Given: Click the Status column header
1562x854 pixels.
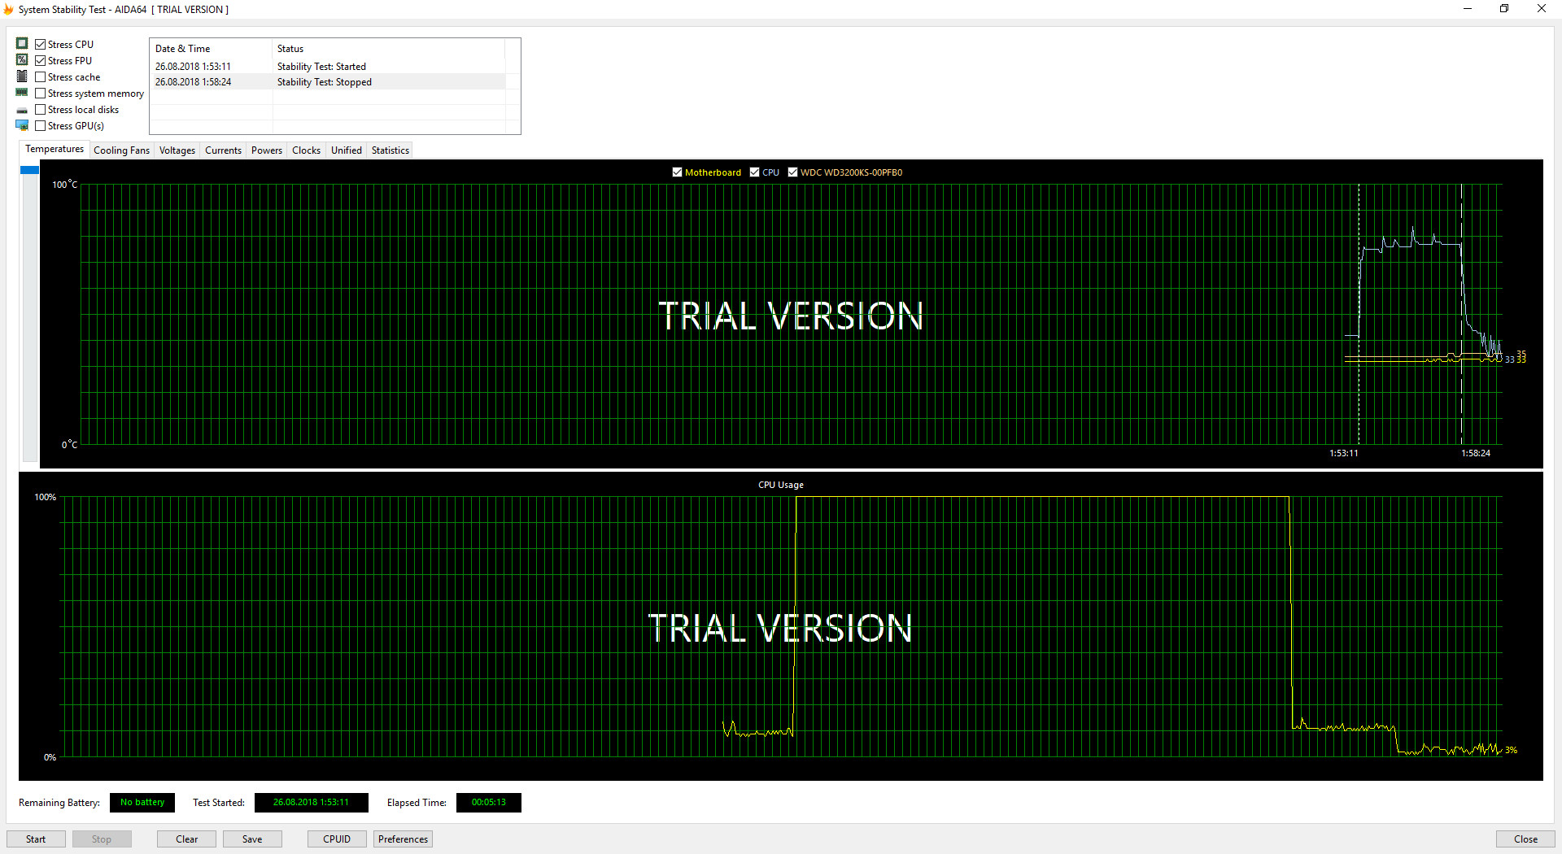Looking at the screenshot, I should (388, 49).
